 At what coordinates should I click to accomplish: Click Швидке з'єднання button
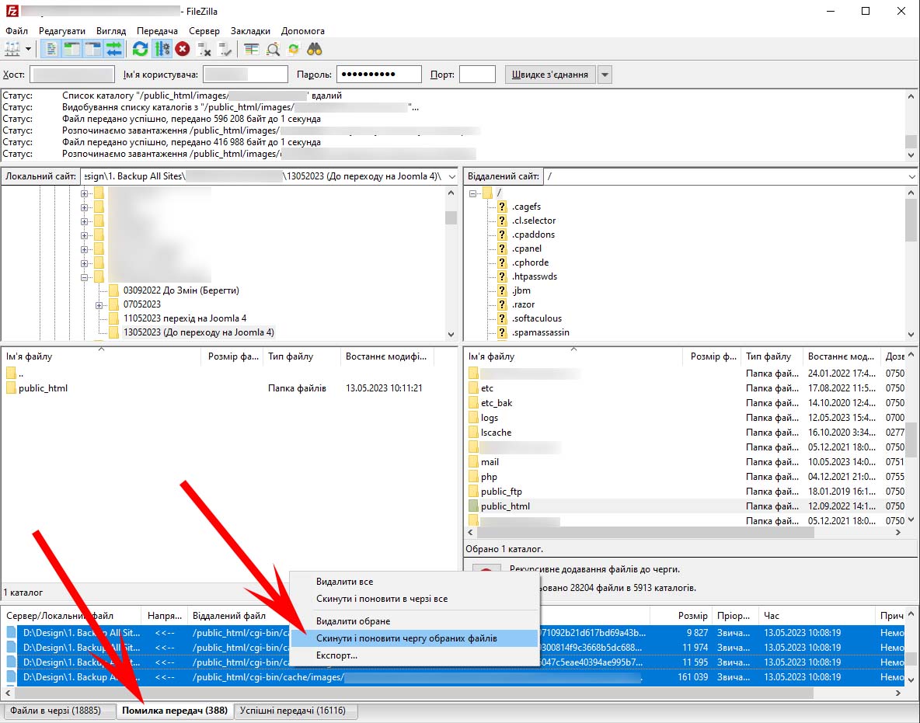[550, 75]
